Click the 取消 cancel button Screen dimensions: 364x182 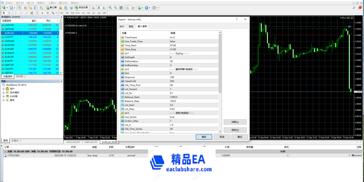tap(222, 137)
